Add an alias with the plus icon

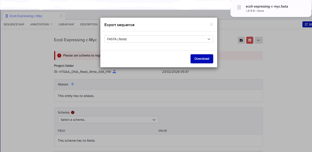(72, 84)
